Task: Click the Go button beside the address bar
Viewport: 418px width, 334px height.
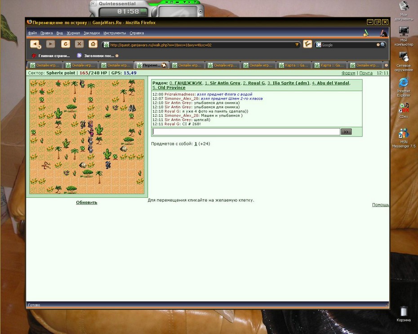Action: pos(307,44)
